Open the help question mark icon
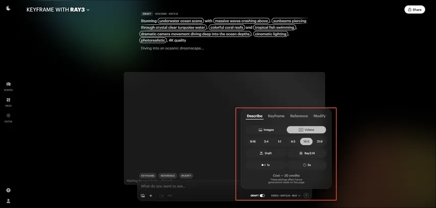436x208 pixels. [8, 190]
